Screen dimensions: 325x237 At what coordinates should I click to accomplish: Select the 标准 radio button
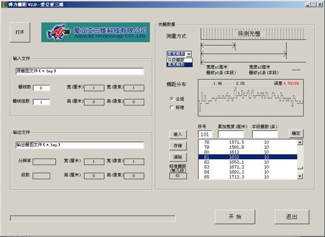[x=172, y=107]
